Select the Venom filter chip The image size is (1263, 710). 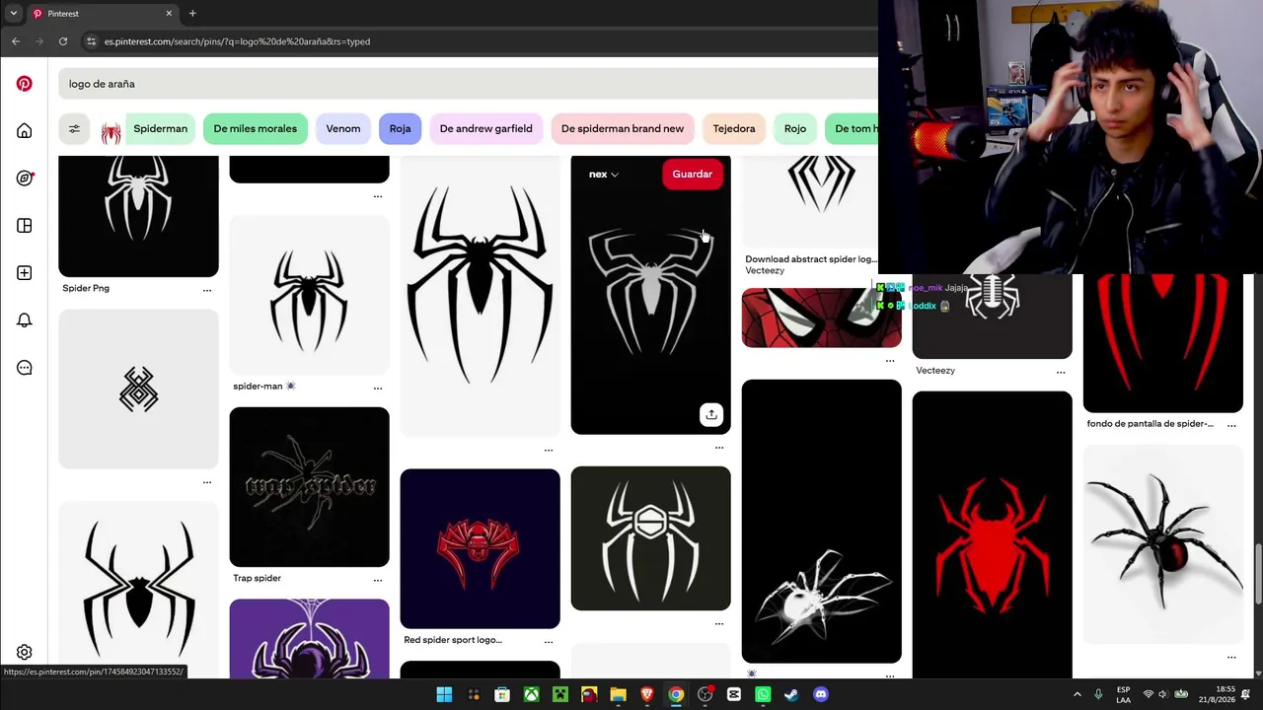point(343,128)
